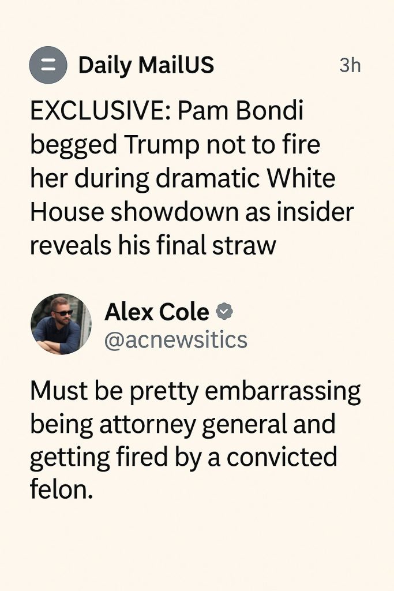Open the Daily MailUS account name
The height and width of the screenshot is (591, 394).
pyautogui.click(x=146, y=65)
